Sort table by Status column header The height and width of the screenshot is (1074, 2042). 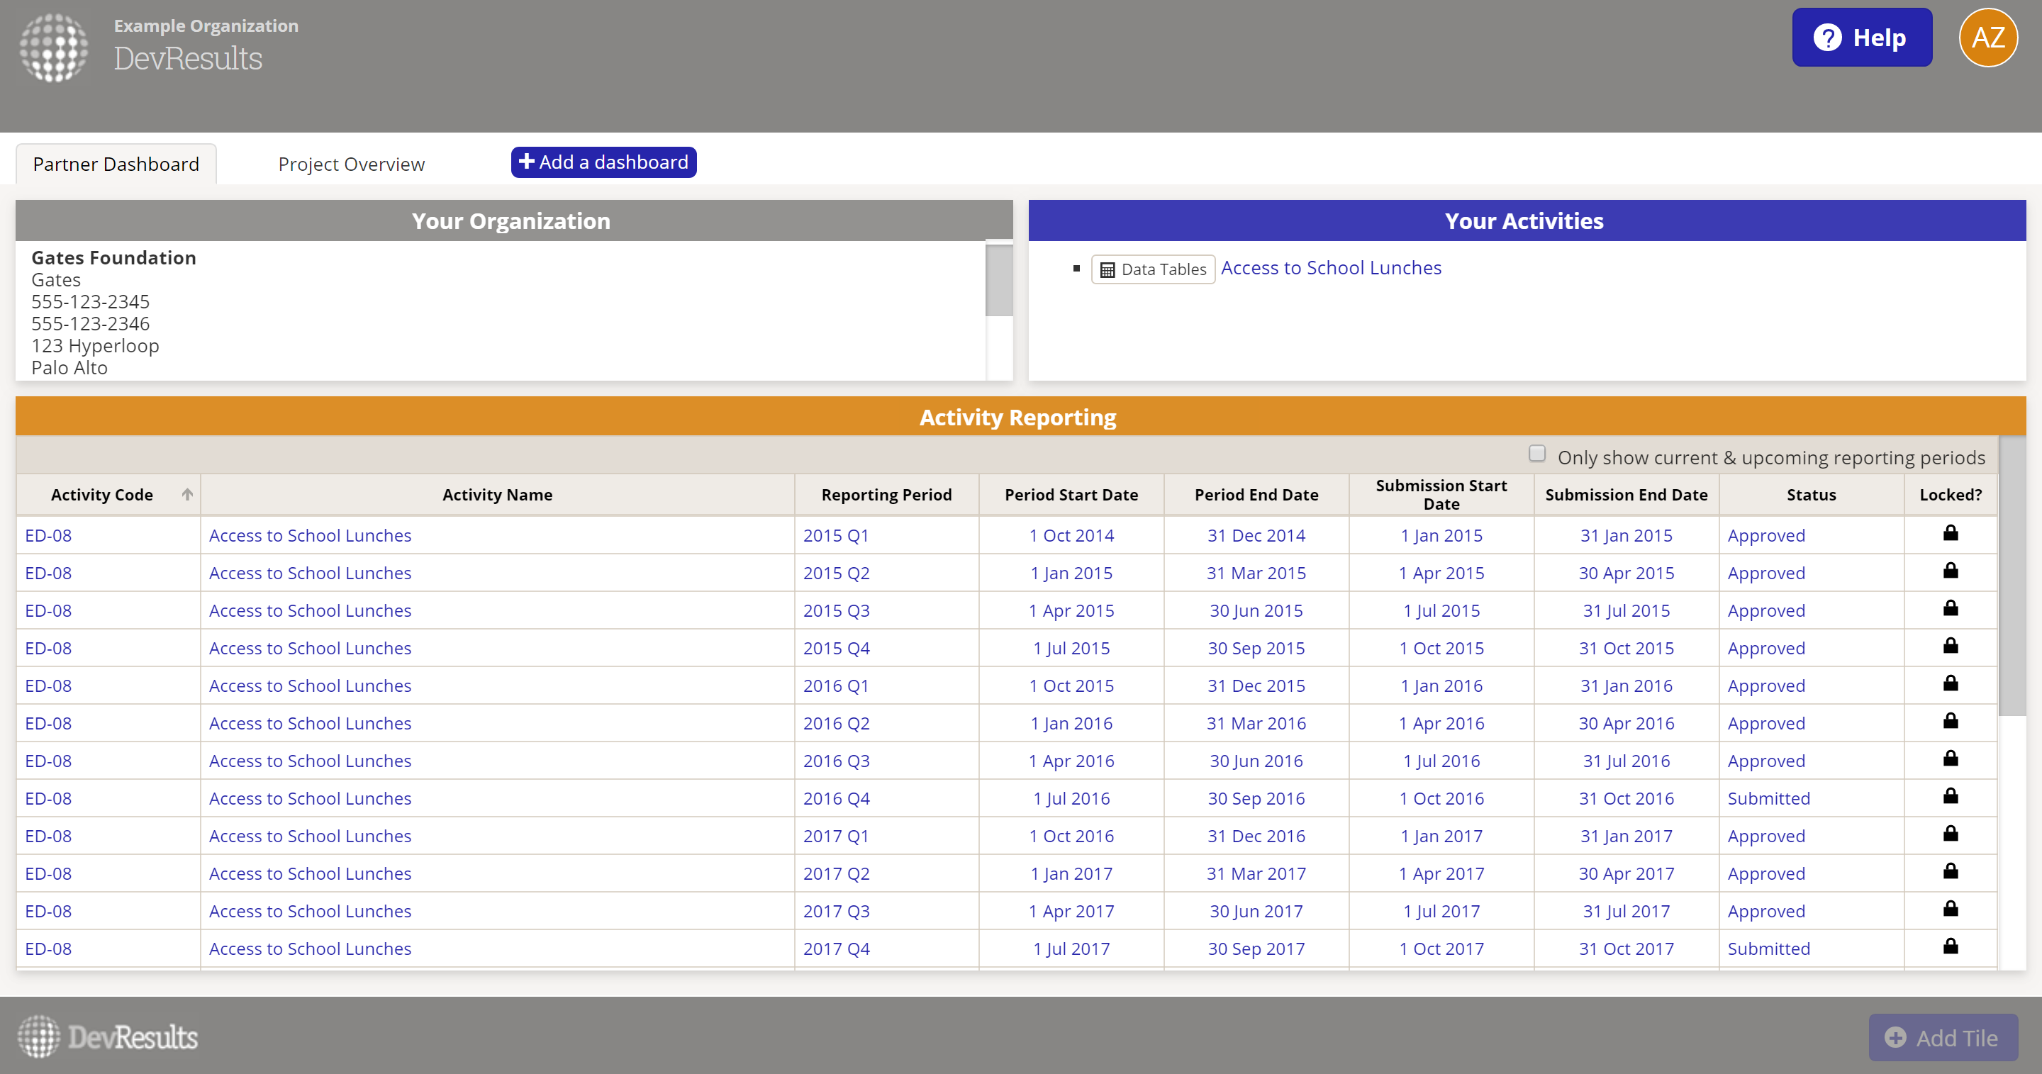[x=1811, y=495]
